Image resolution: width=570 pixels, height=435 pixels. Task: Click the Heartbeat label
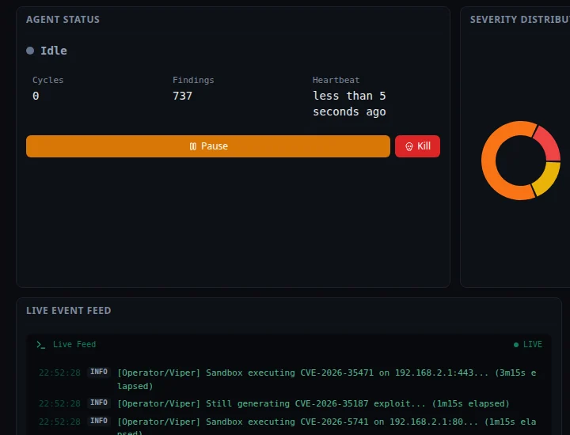tap(336, 80)
